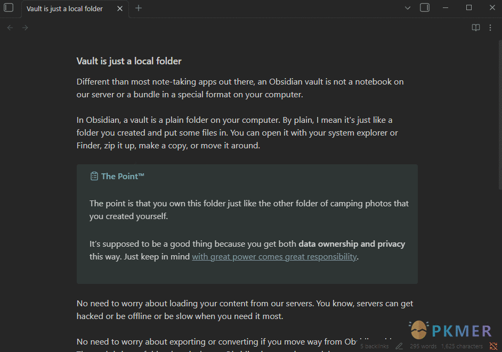Viewport: 502px width, 352px height.
Task: Click the forward navigation arrow
Action: pos(25,27)
